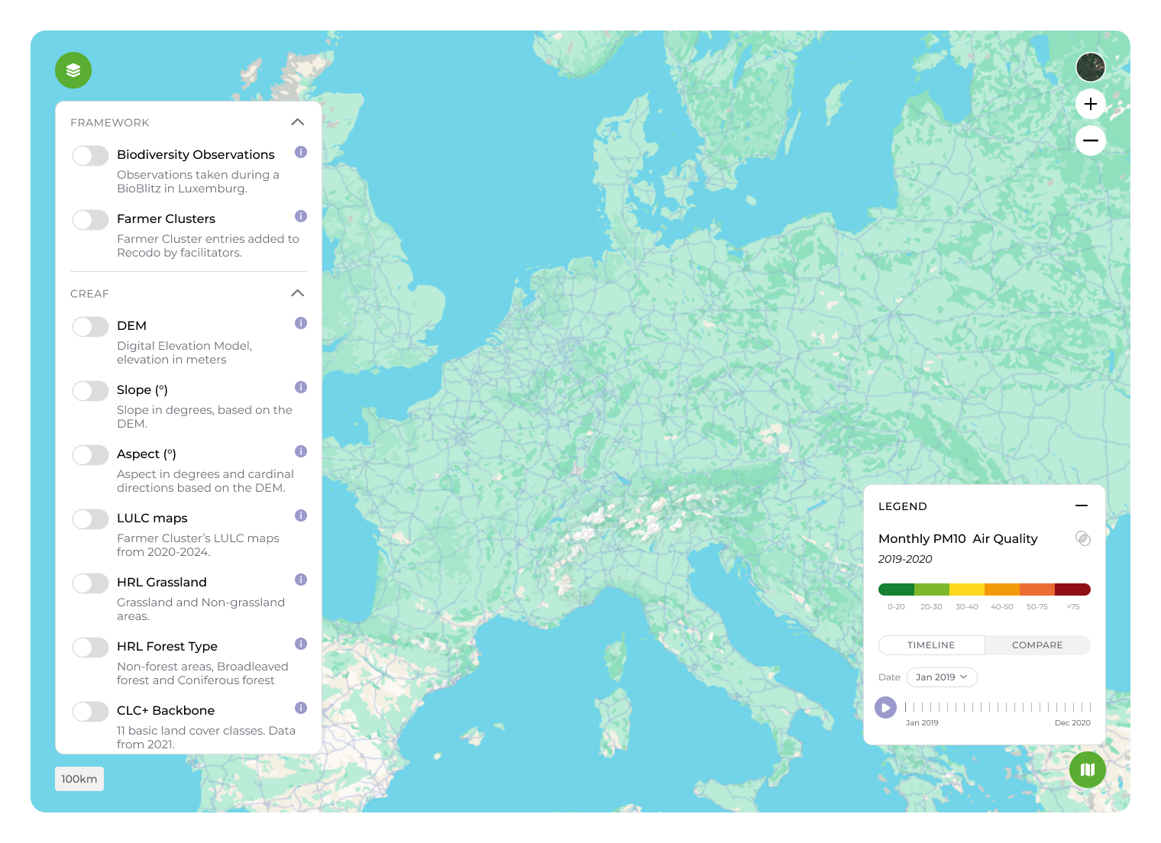Click the info icon next to DEM

pos(299,324)
